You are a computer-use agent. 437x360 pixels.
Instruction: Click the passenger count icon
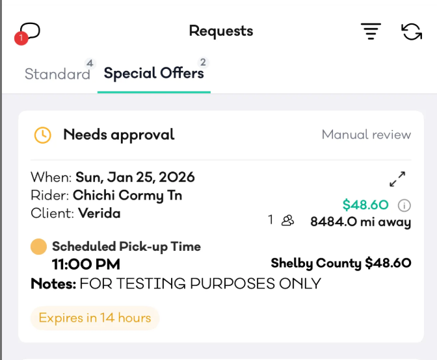[287, 220]
